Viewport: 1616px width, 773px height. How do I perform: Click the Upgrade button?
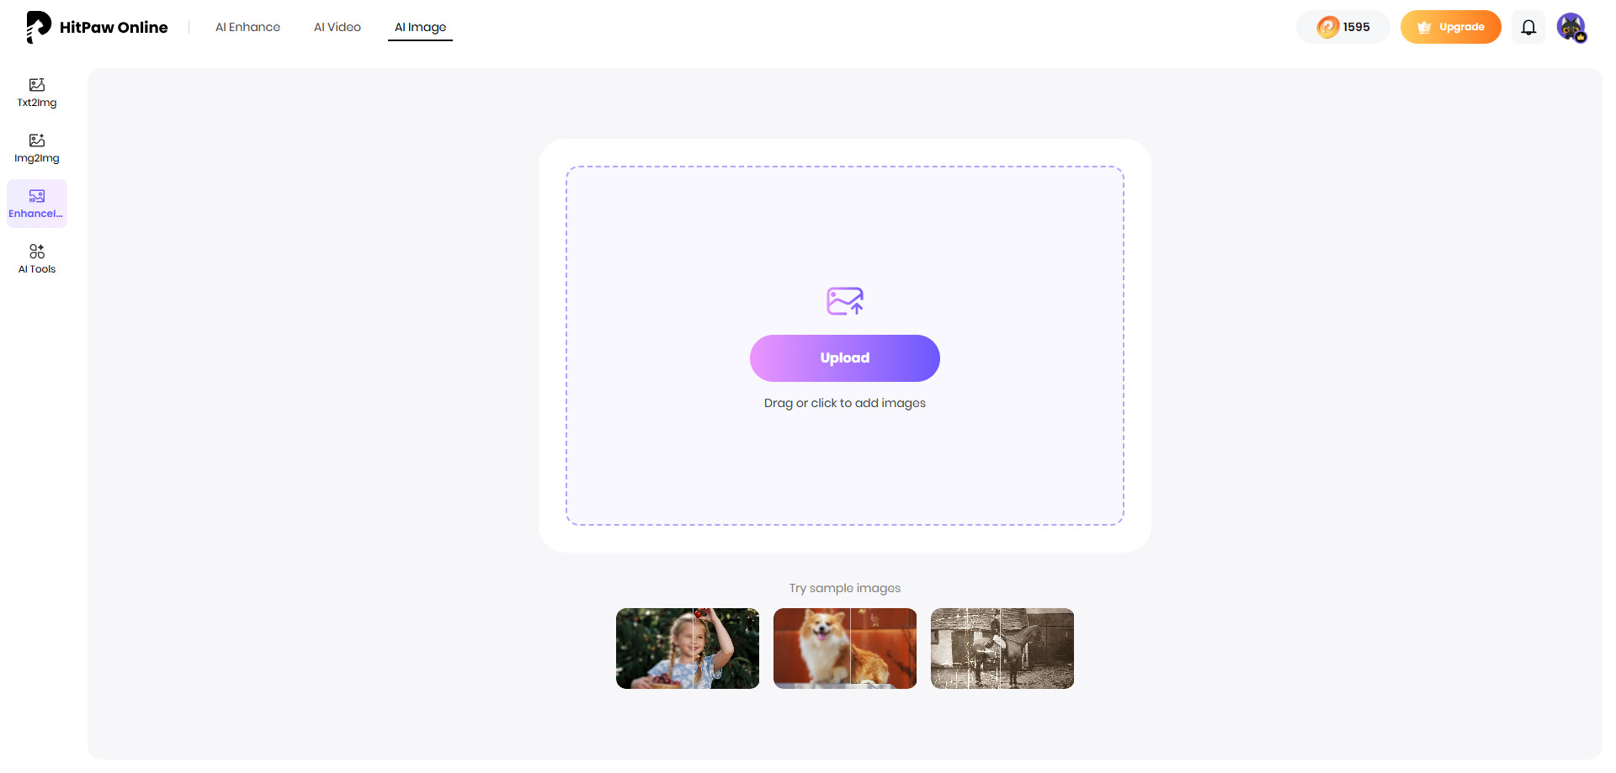click(x=1450, y=26)
